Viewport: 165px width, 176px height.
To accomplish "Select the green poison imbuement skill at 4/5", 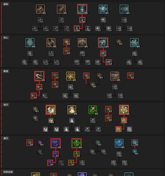I will 77,143.
